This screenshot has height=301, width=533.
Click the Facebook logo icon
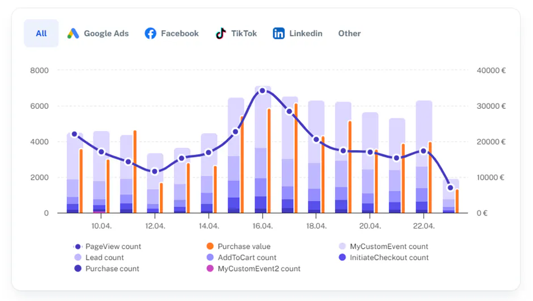point(151,33)
